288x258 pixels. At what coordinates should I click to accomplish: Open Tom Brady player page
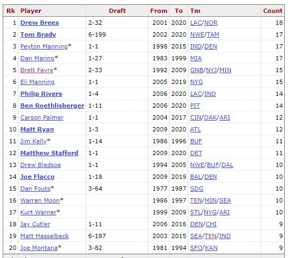coord(38,34)
